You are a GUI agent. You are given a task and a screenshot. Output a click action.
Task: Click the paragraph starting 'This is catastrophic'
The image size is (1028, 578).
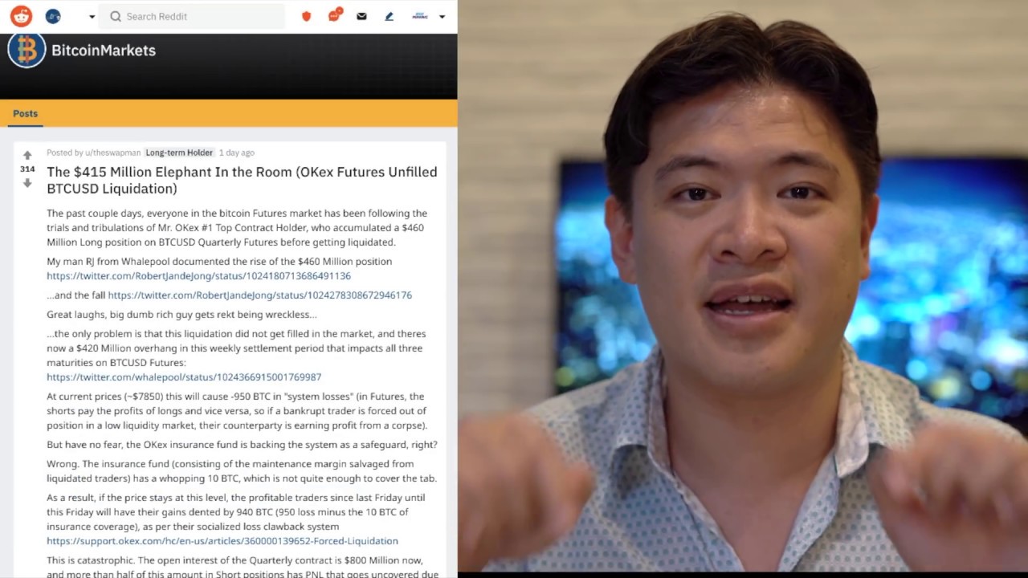coord(243,567)
